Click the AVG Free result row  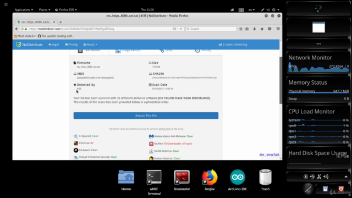pyautogui.click(x=83, y=143)
